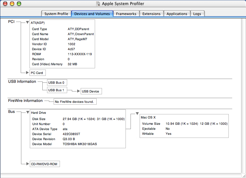This screenshot has width=246, height=178.
Task: Click the No FireWire devices found message
Action: [x=75, y=102]
